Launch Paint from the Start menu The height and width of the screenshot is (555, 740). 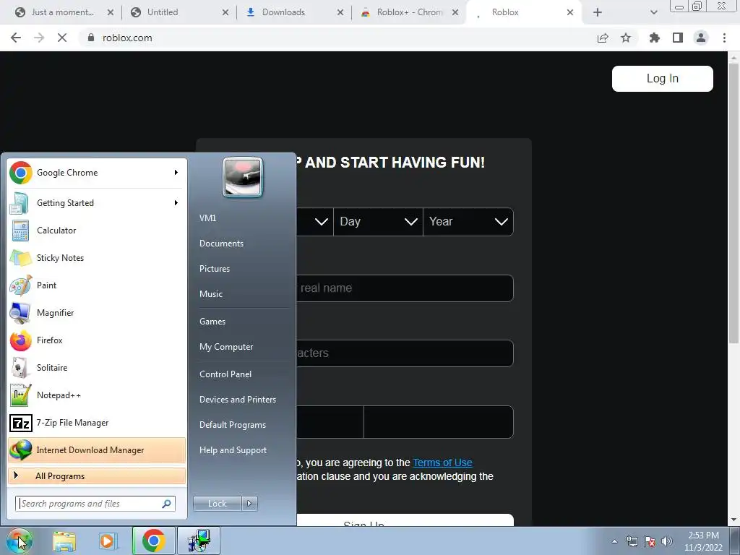pyautogui.click(x=97, y=285)
